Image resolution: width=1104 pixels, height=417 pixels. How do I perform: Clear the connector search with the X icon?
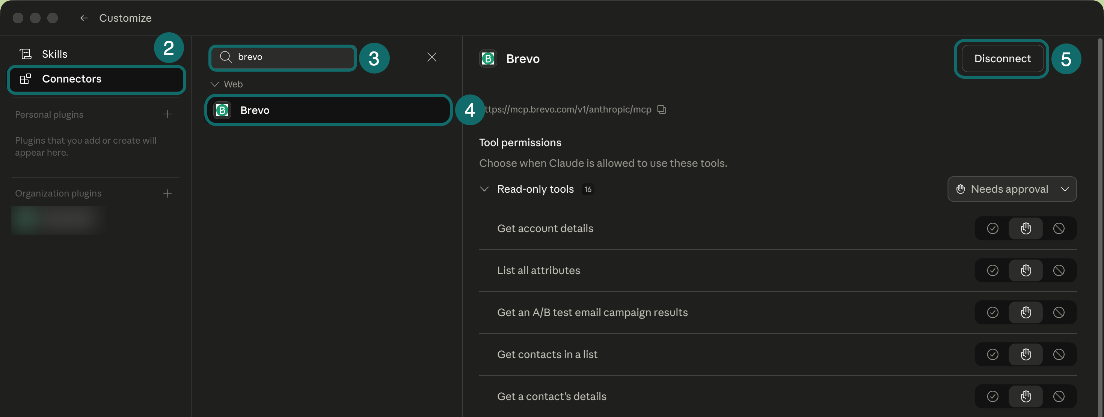[x=431, y=57]
